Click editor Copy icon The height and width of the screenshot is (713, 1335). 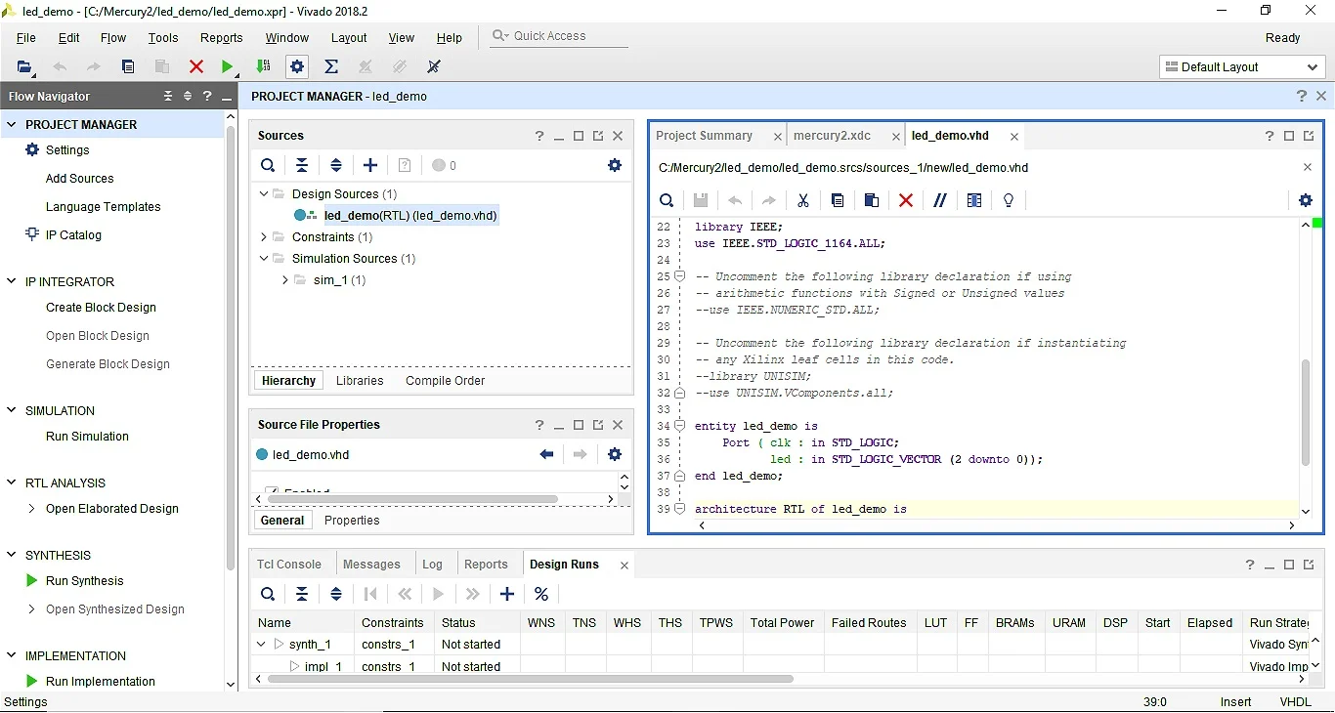(838, 200)
